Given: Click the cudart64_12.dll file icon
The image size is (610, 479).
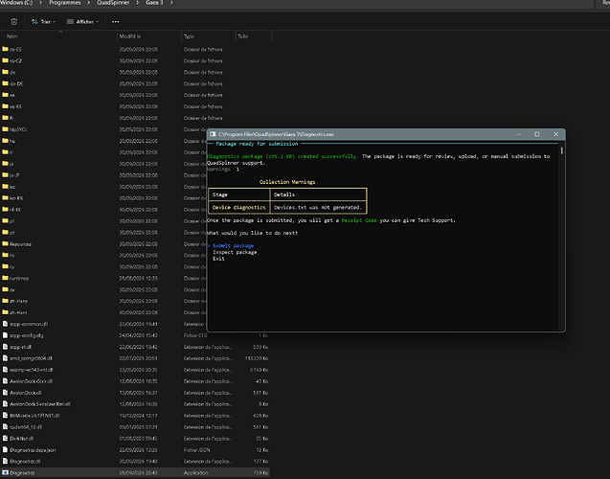Looking at the screenshot, I should coord(5,427).
